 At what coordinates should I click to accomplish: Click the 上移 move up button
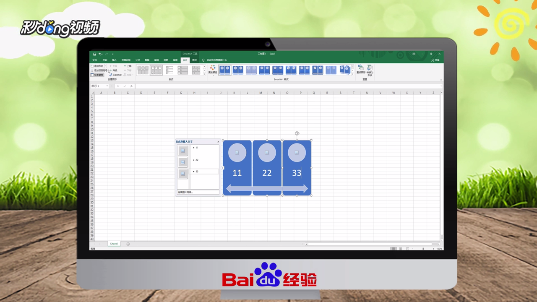point(128,66)
